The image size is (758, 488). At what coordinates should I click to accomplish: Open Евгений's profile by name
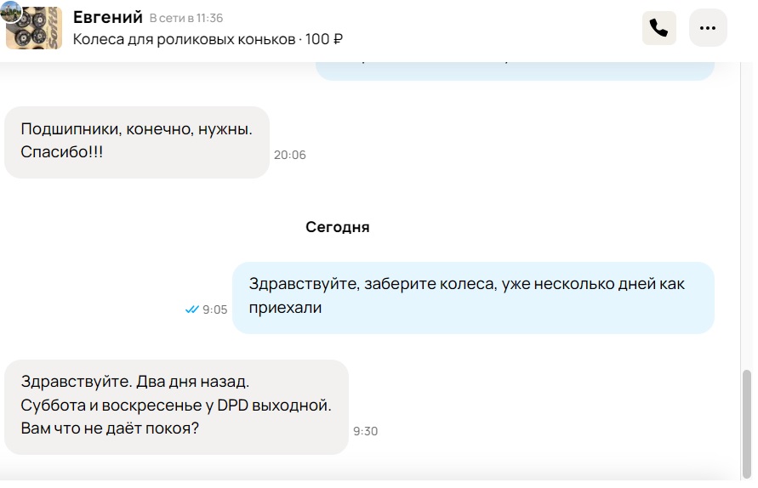coord(108,17)
